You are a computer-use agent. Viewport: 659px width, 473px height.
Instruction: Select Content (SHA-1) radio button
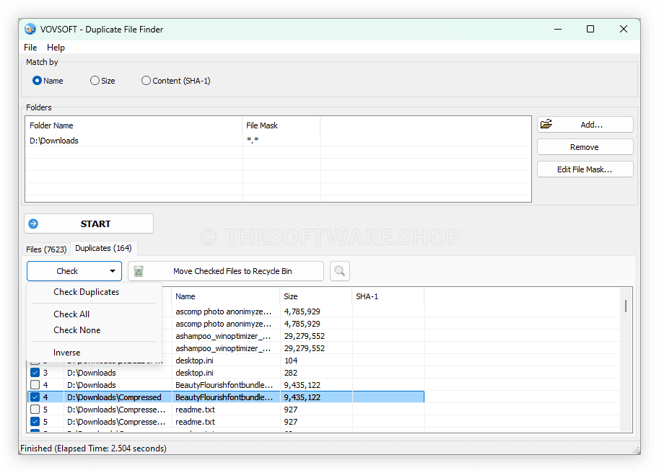click(x=146, y=81)
